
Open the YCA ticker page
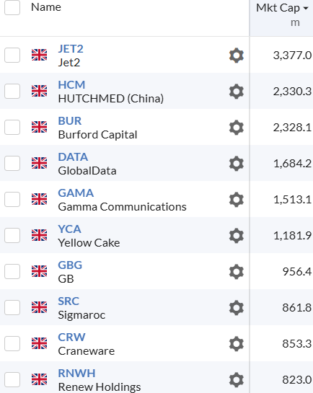[69, 229]
